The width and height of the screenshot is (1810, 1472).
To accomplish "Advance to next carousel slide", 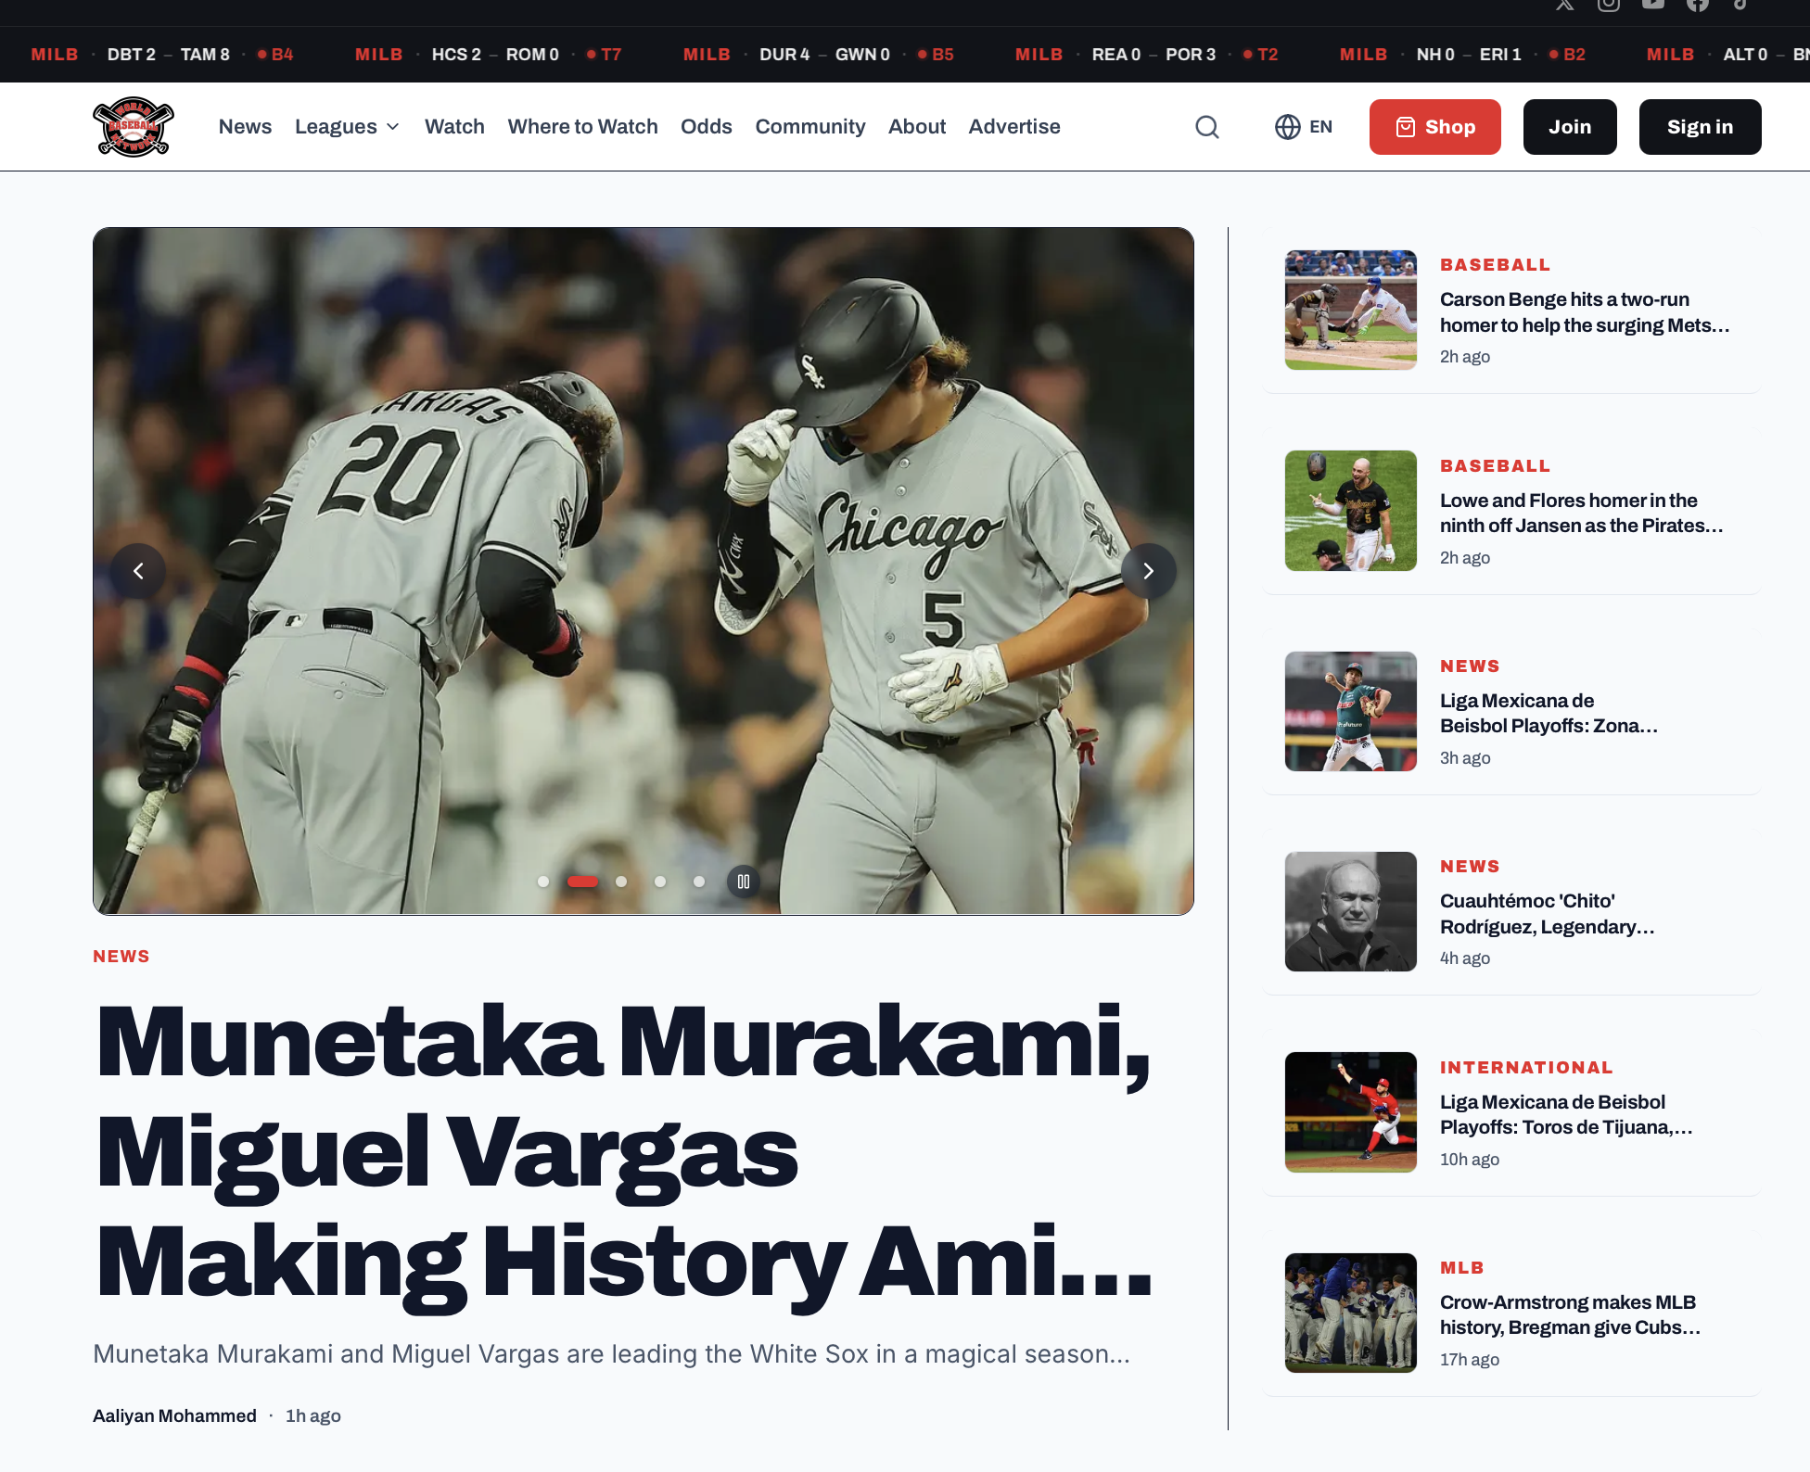I will 1149,571.
